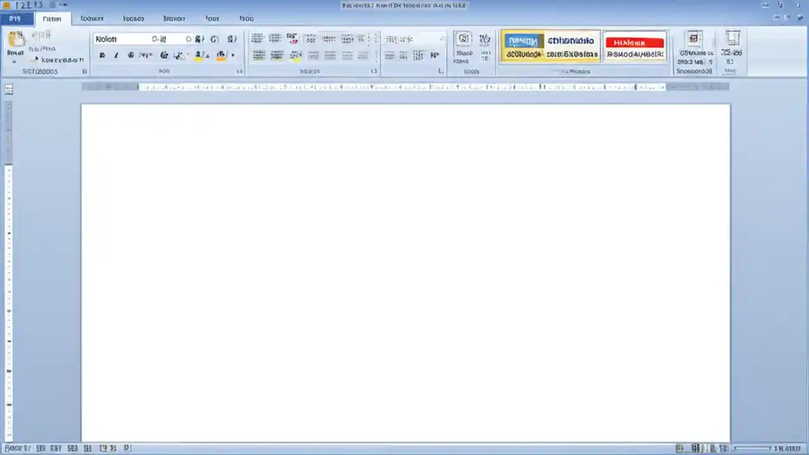Open the Insert ribbon tab
This screenshot has height=455, width=809.
[92, 18]
